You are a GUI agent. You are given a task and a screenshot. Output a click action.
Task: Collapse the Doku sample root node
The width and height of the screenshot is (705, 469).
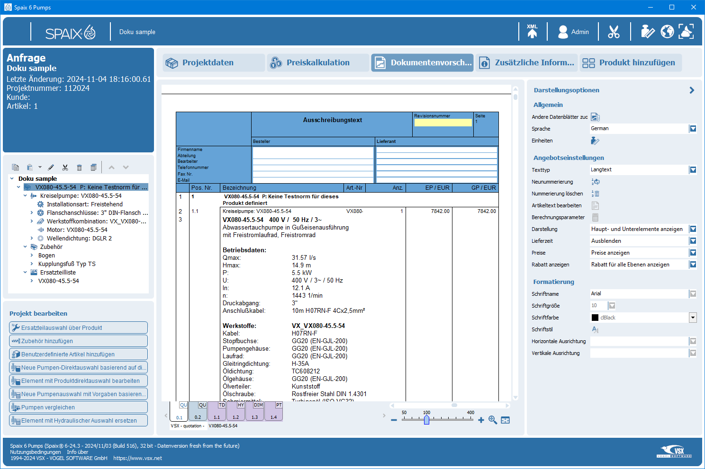12,178
